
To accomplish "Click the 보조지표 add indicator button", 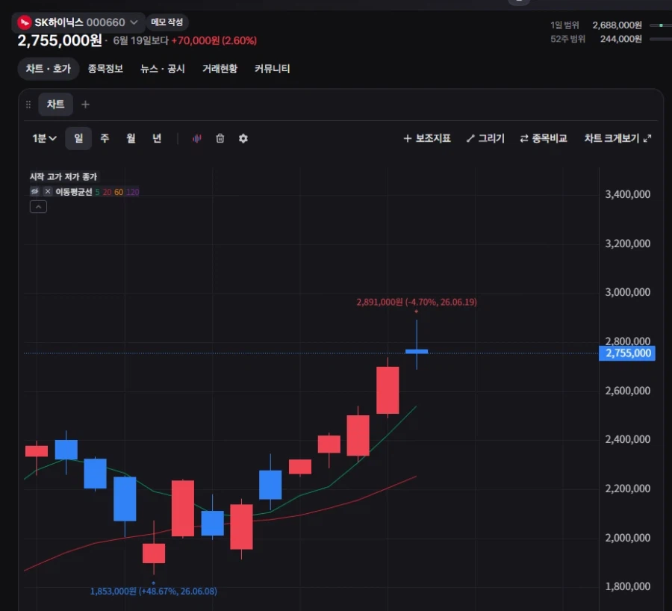I will click(427, 138).
